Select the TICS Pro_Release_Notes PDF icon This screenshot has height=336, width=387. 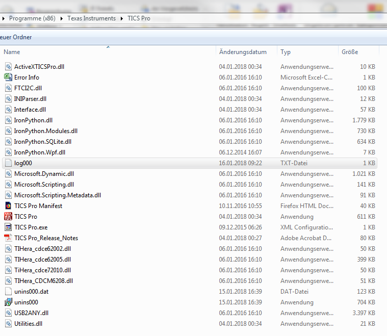8,238
